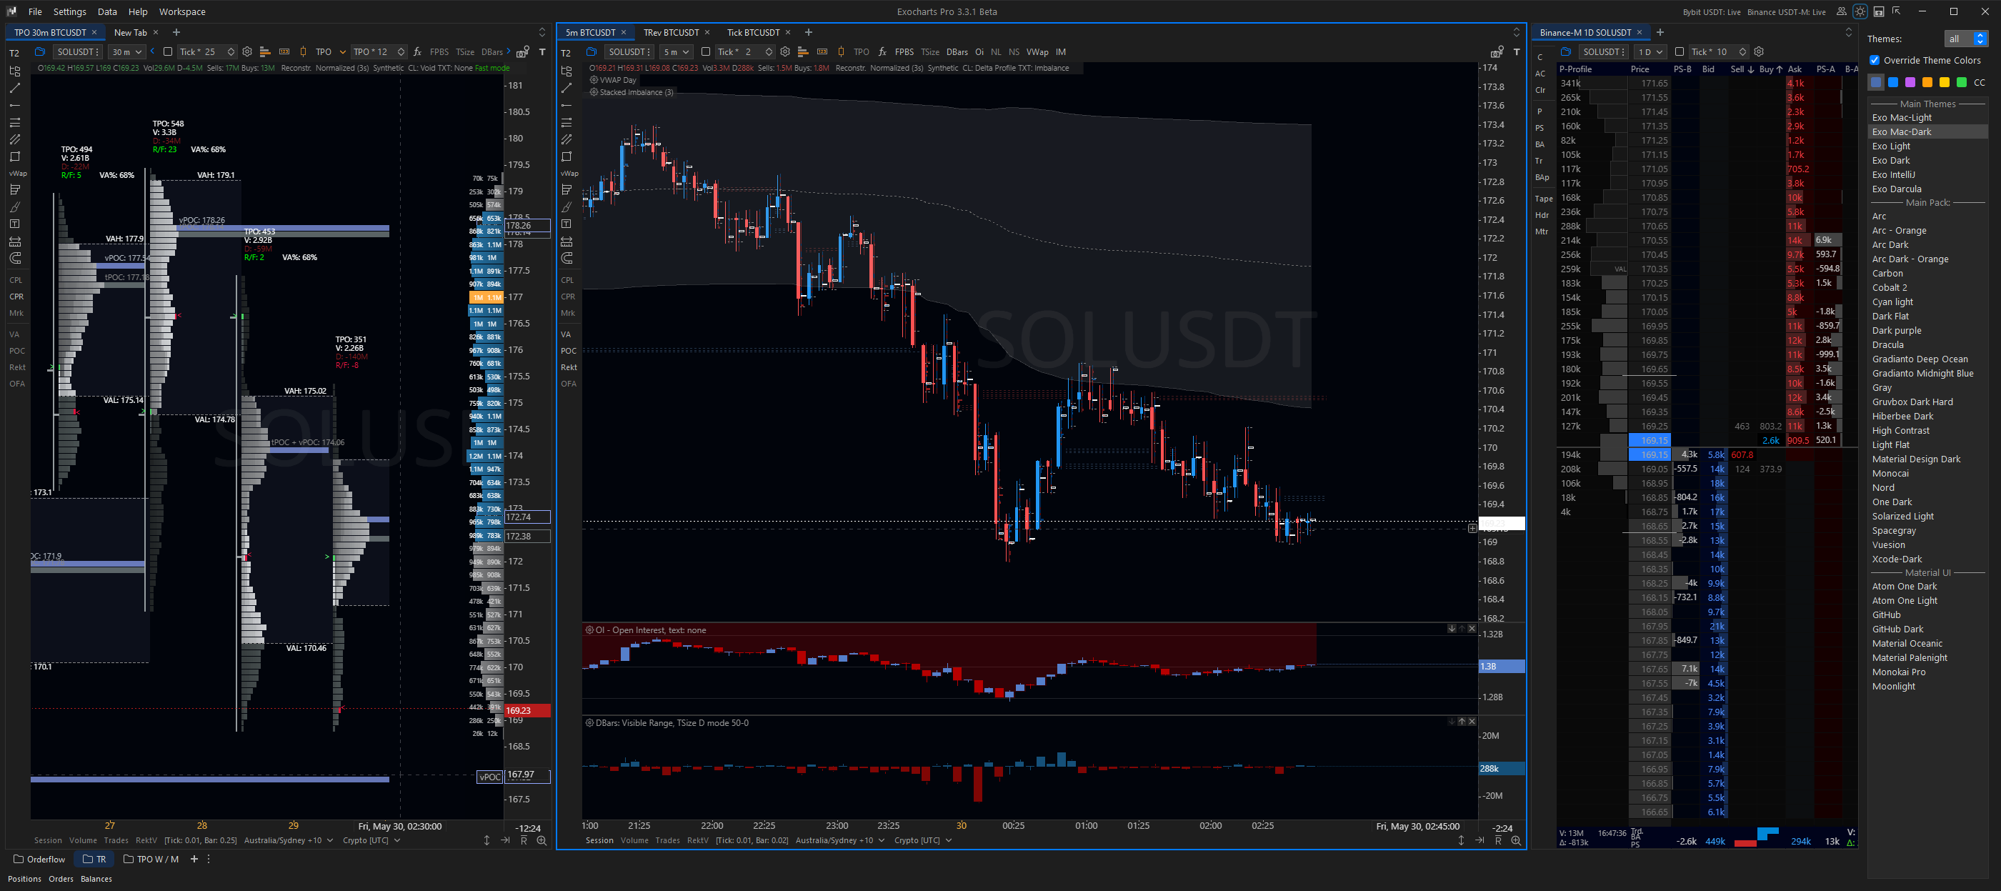
Task: Select Exo Dark theme
Action: coord(1891,160)
